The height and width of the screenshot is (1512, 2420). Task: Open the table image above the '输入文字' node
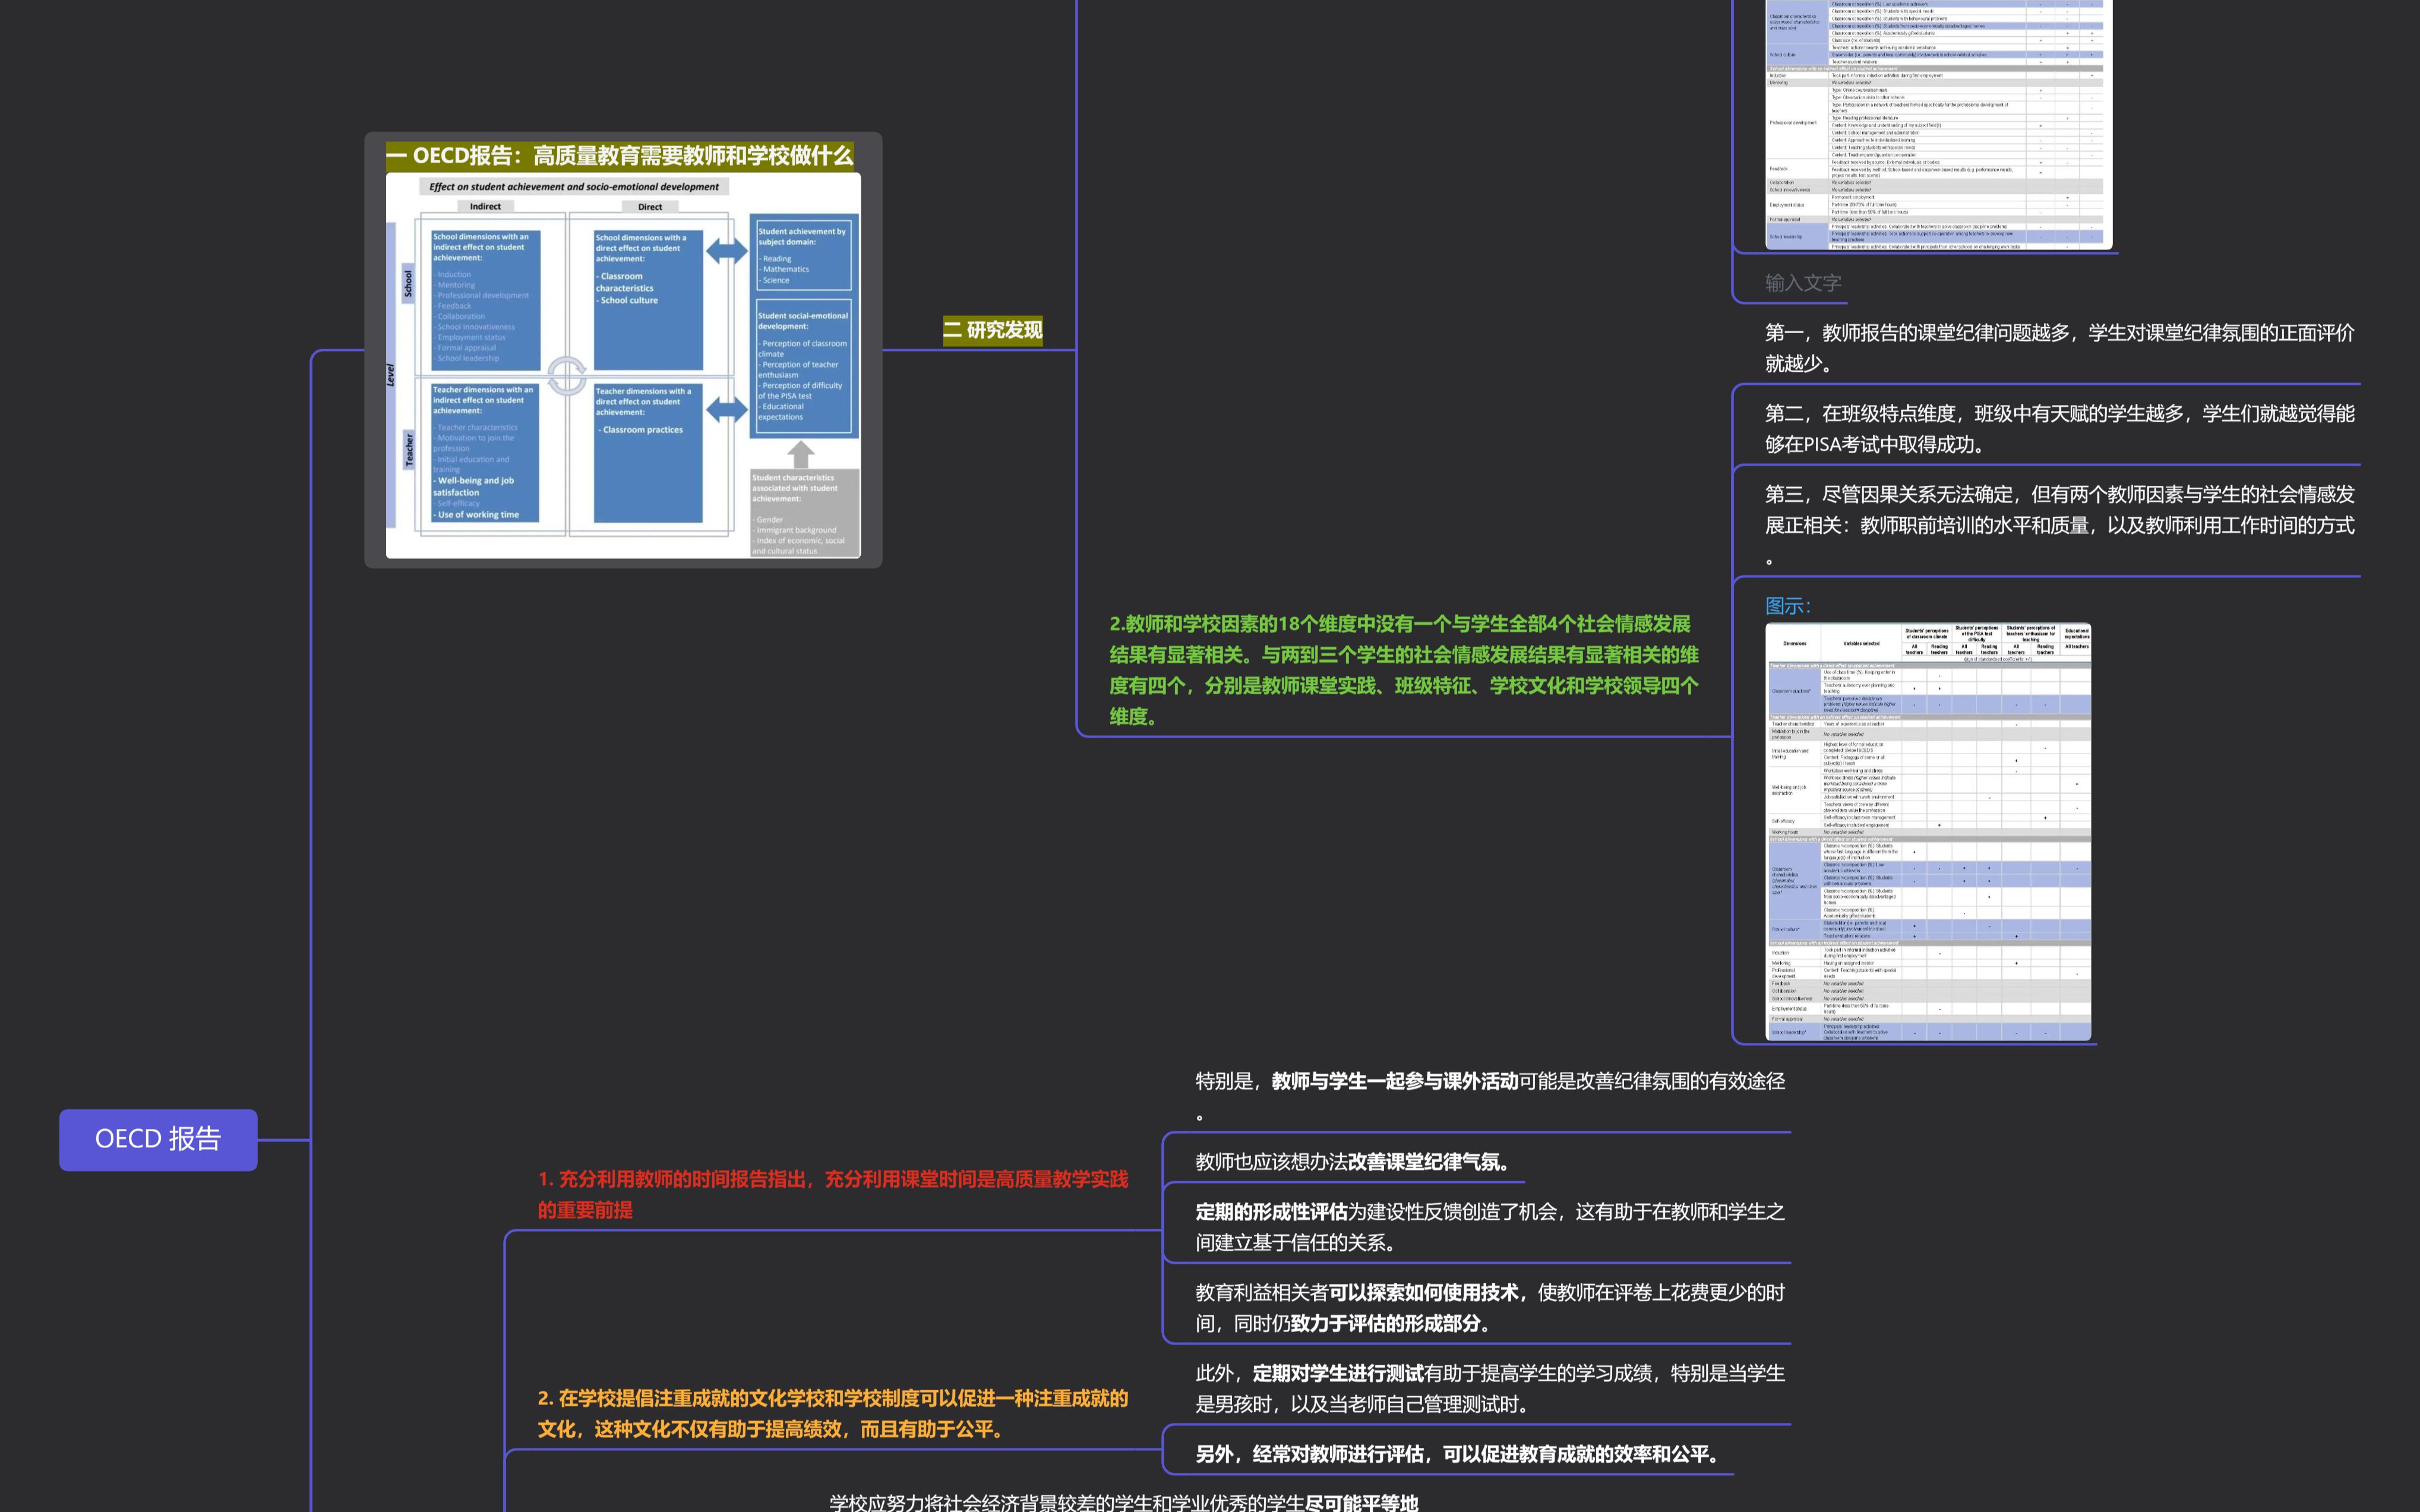pyautogui.click(x=1938, y=124)
